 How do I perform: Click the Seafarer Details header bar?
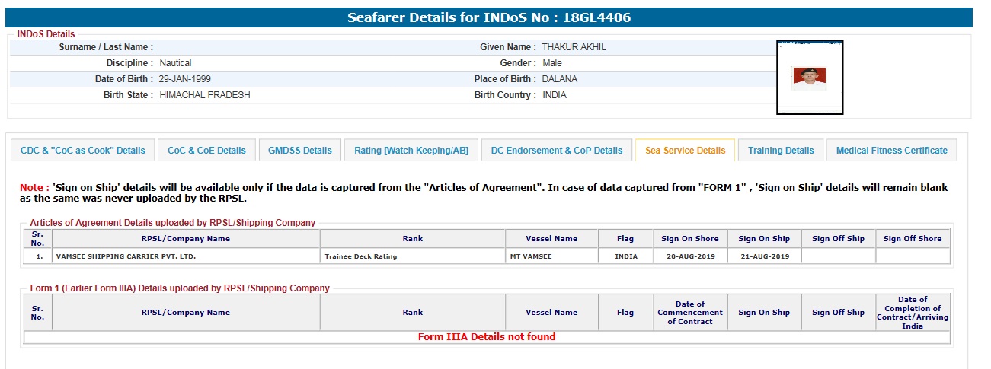tap(489, 17)
